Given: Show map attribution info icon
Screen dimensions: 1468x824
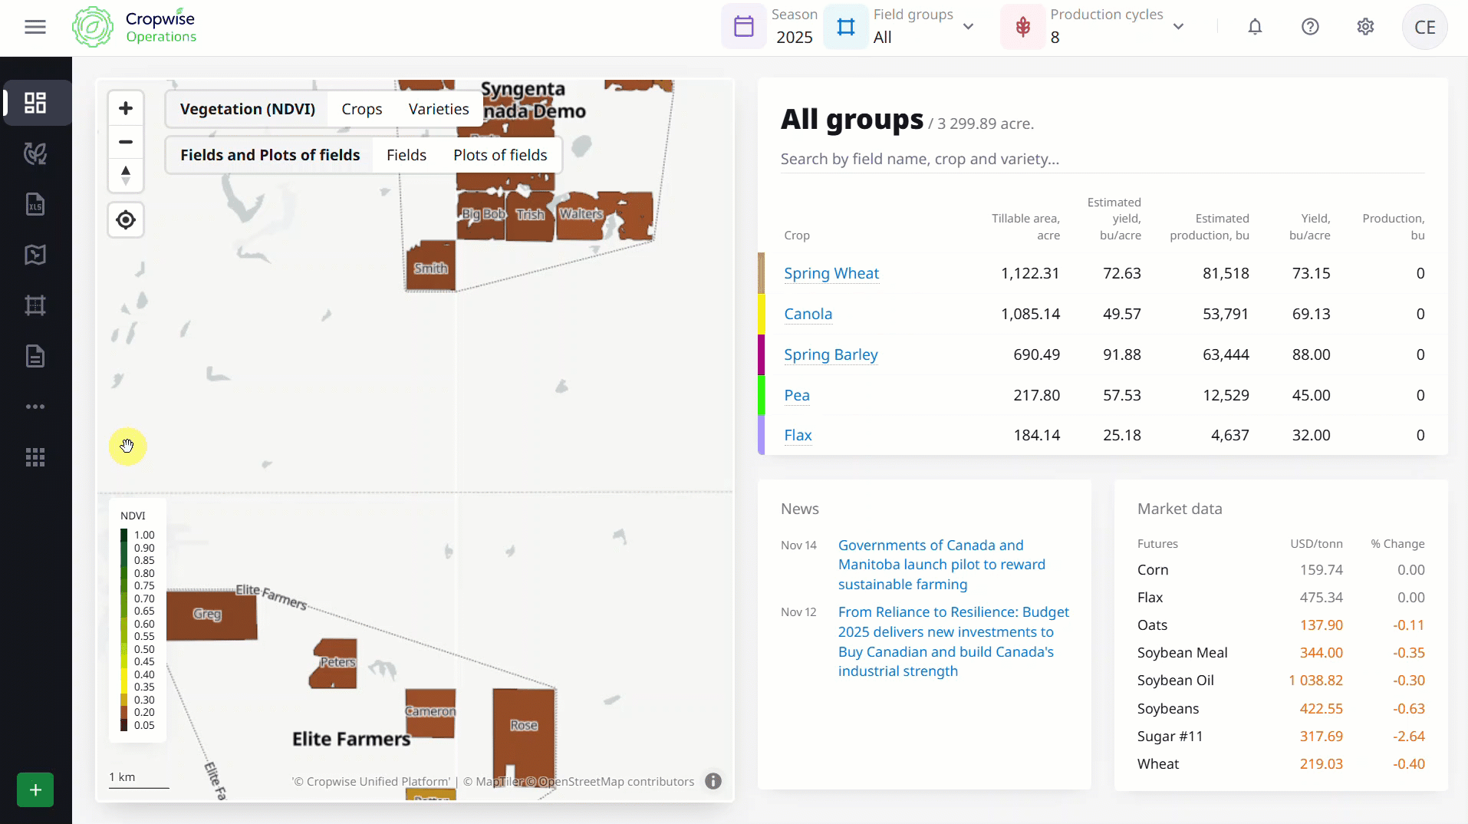Looking at the screenshot, I should coord(713,781).
